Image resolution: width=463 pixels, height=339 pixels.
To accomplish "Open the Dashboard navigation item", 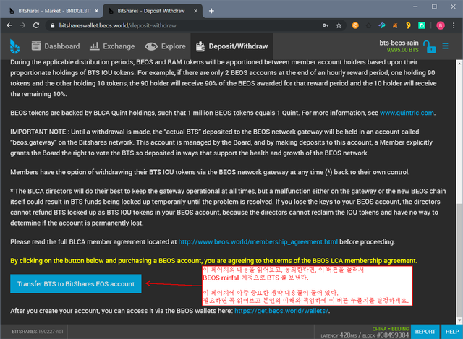I will tap(56, 46).
